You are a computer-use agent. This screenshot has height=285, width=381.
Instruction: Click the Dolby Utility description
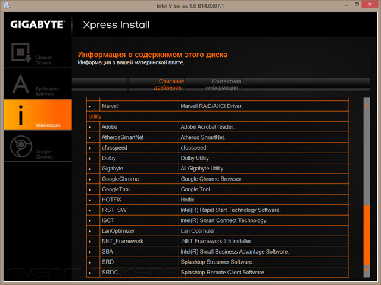click(195, 159)
